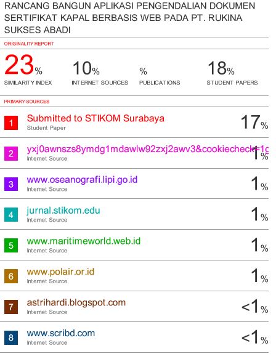Open www.oseanografi.lipi.go.id source link
276x359 pixels.
click(82, 180)
